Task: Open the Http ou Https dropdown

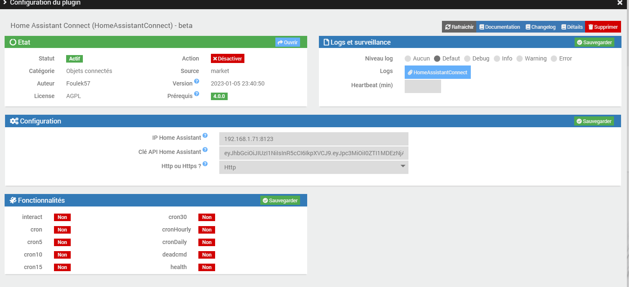Action: (314, 167)
